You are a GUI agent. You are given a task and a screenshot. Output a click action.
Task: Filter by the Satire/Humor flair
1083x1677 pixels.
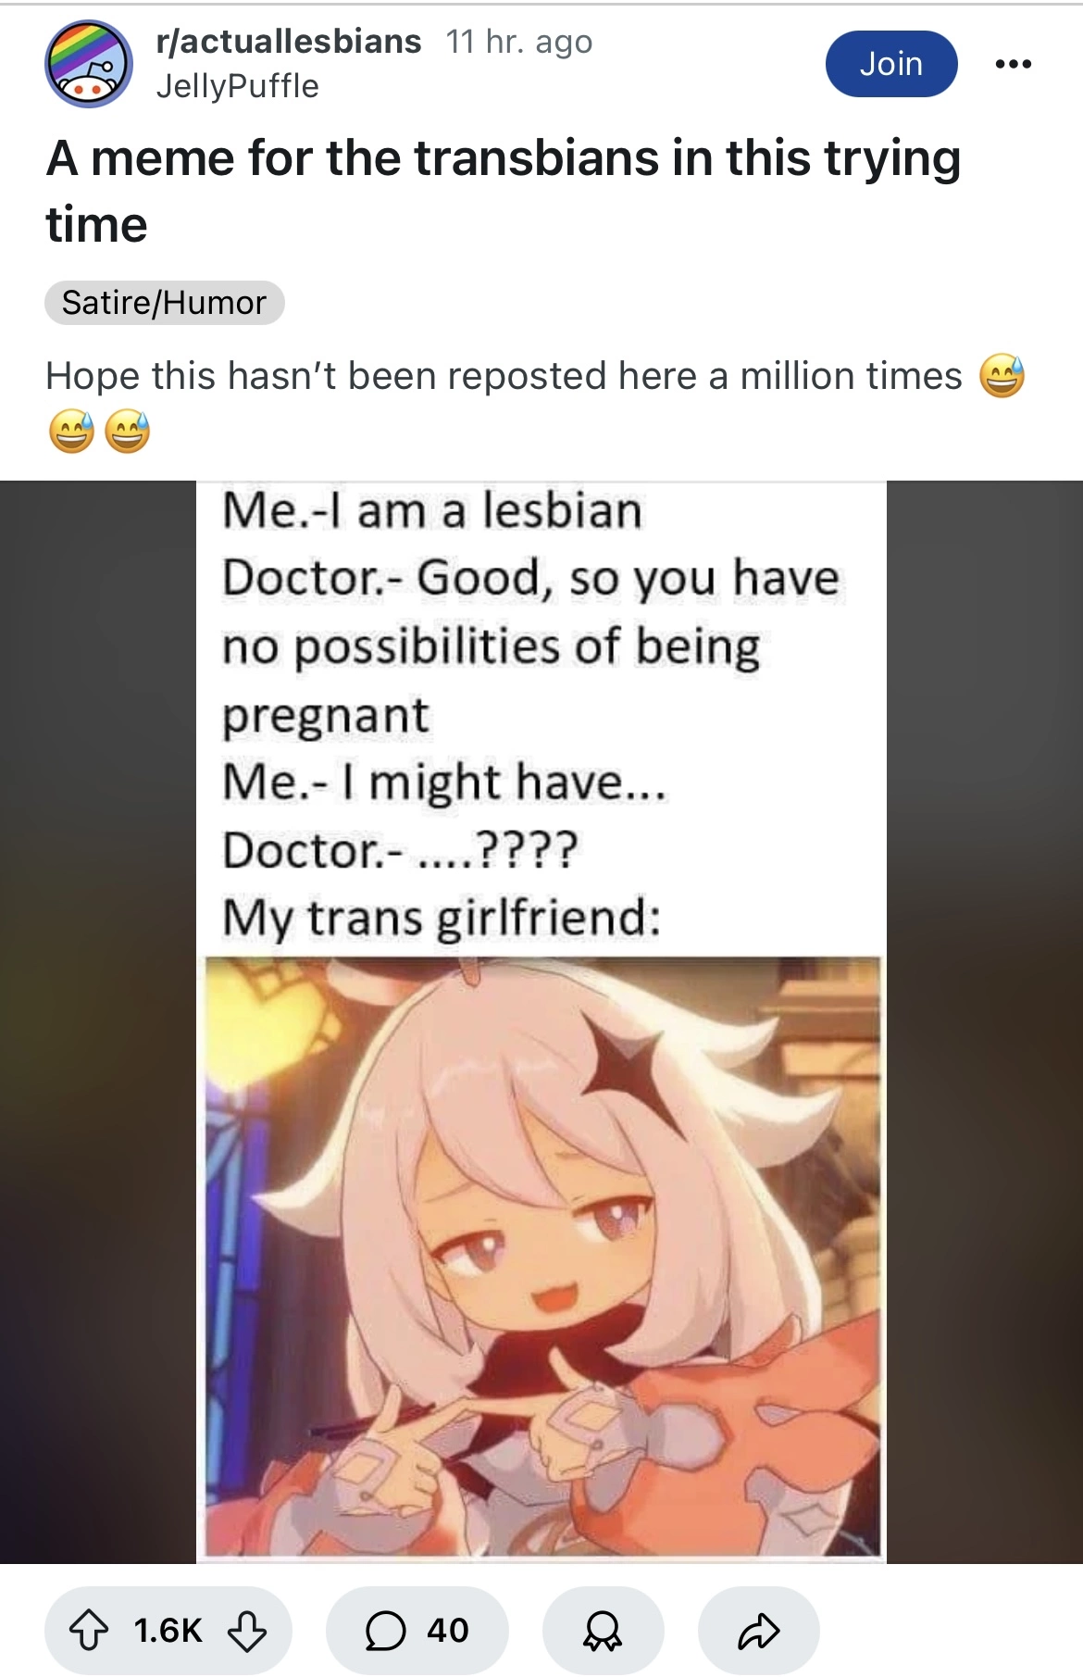pyautogui.click(x=164, y=303)
